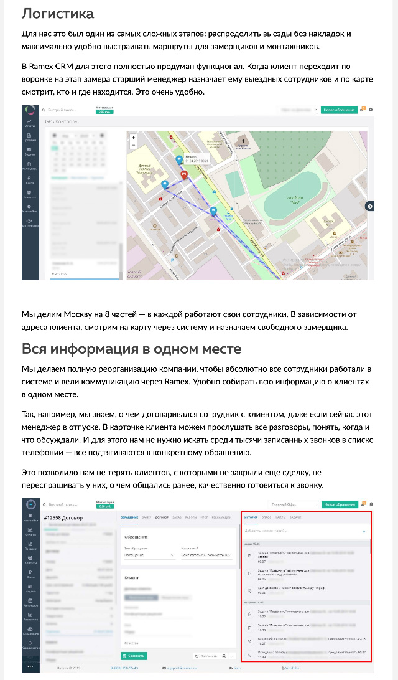Viewport: 398px width, 680px height.
Task: Open the office dropdown in GPS Контроль header
Action: point(299,110)
